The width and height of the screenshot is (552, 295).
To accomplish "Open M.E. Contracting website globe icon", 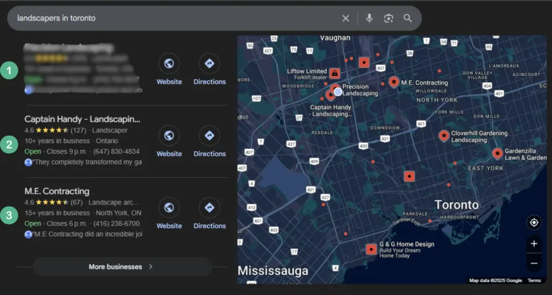I will pyautogui.click(x=169, y=208).
